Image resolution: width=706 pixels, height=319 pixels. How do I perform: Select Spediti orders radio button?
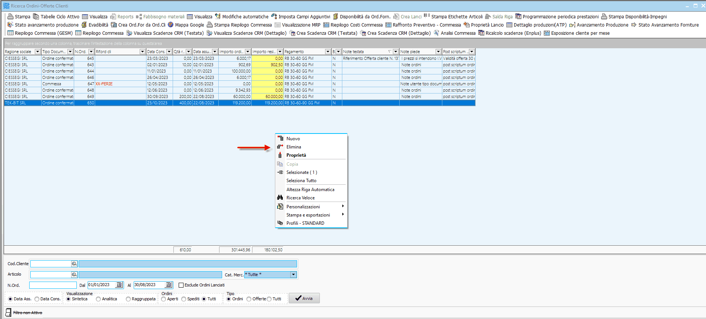point(184,299)
